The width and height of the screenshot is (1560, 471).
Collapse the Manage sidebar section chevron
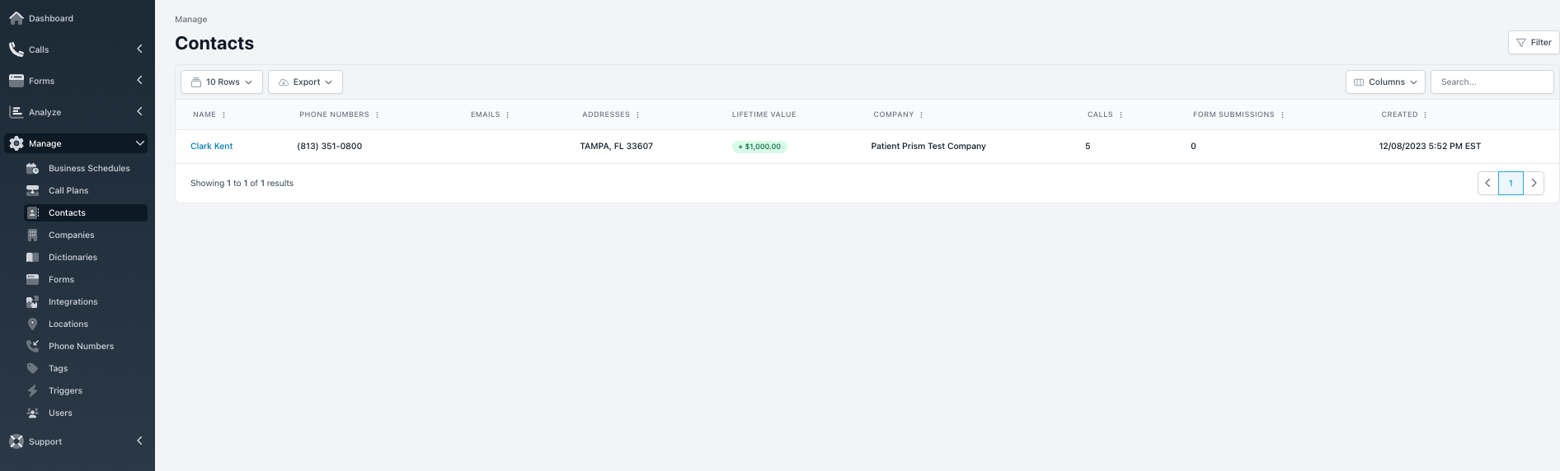(139, 143)
